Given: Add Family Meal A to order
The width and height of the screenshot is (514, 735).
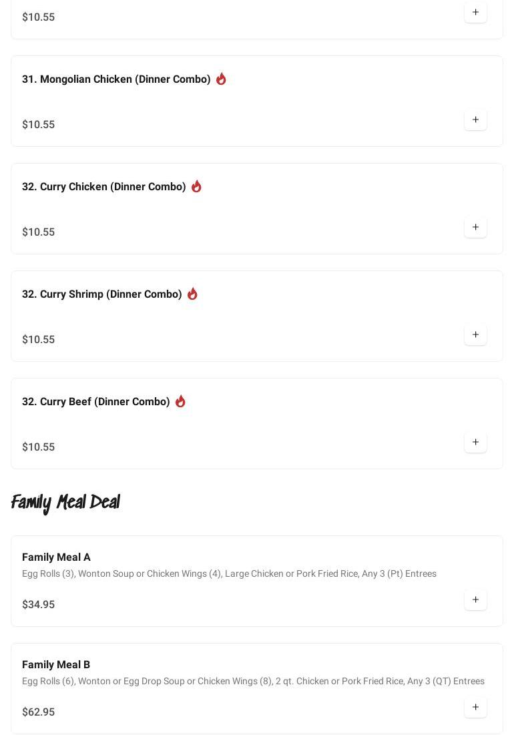Looking at the screenshot, I should 475,600.
